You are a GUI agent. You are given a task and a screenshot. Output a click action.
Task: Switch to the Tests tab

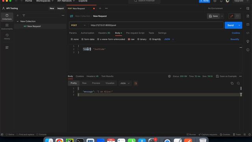151,33
